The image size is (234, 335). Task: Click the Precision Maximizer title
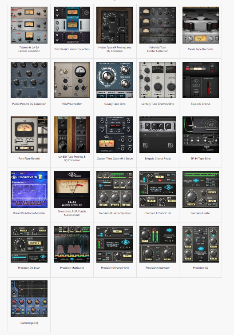pyautogui.click(x=158, y=268)
